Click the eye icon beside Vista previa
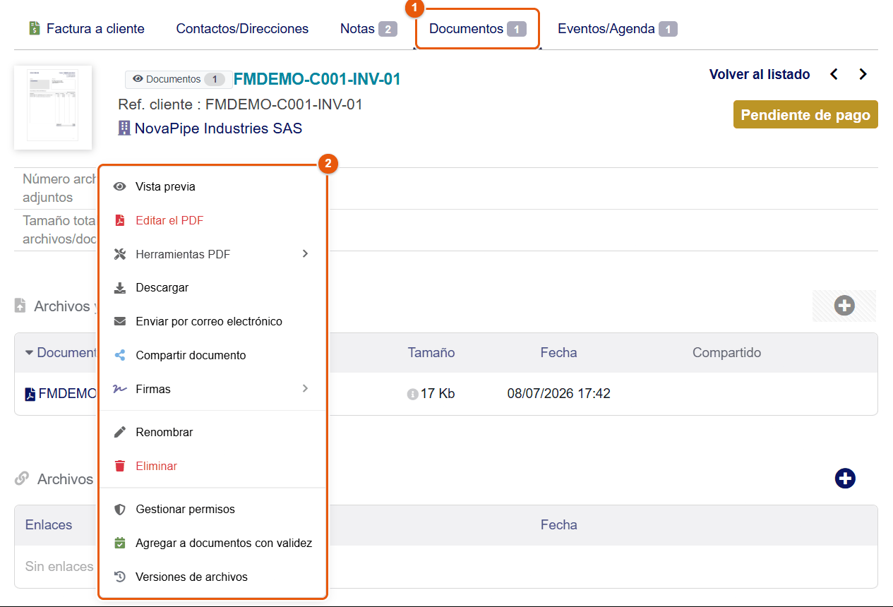Screen dimensions: 893x607 tap(120, 187)
